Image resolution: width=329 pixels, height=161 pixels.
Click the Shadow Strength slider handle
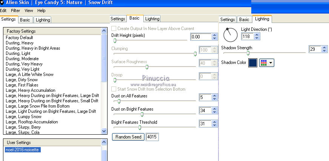coord(248,53)
